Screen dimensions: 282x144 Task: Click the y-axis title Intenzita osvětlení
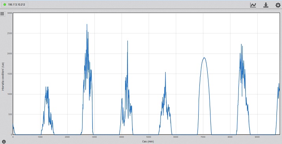pos(3,76)
